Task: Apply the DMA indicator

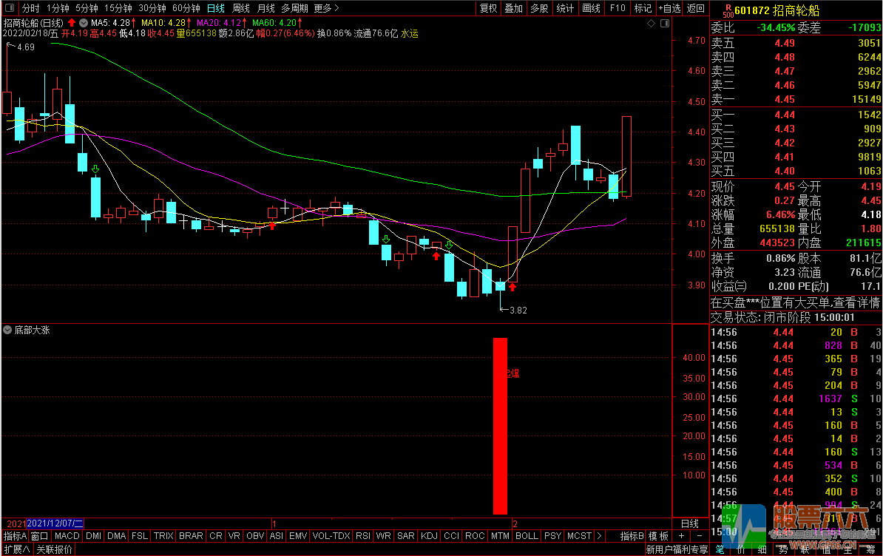Action: tap(117, 536)
